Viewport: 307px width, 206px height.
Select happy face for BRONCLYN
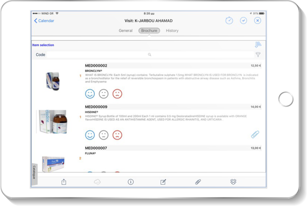point(90,94)
